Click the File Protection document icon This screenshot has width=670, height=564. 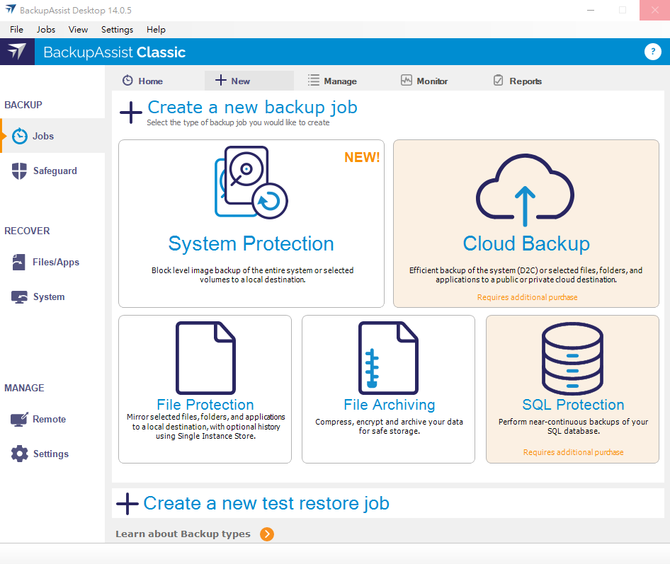[205, 358]
